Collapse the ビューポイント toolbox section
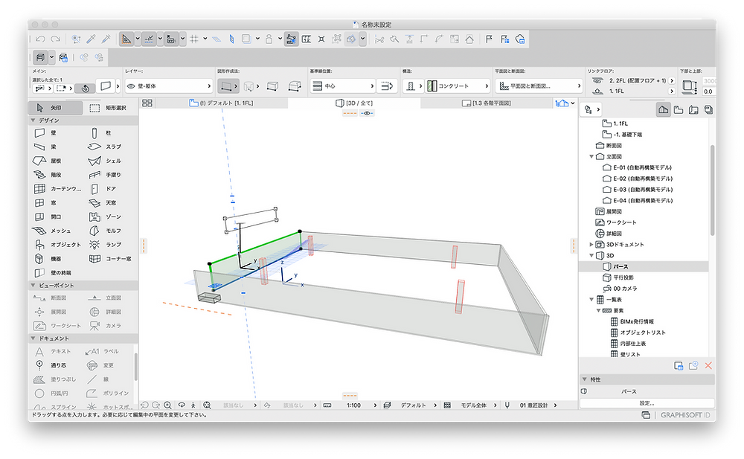This screenshot has width=744, height=459. pyautogui.click(x=33, y=285)
